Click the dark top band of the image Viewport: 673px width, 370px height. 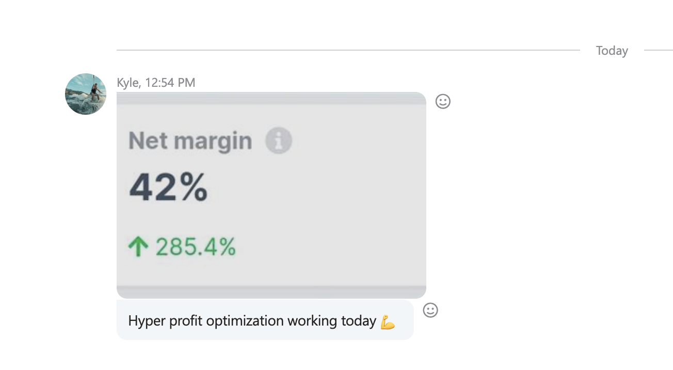[x=271, y=98]
